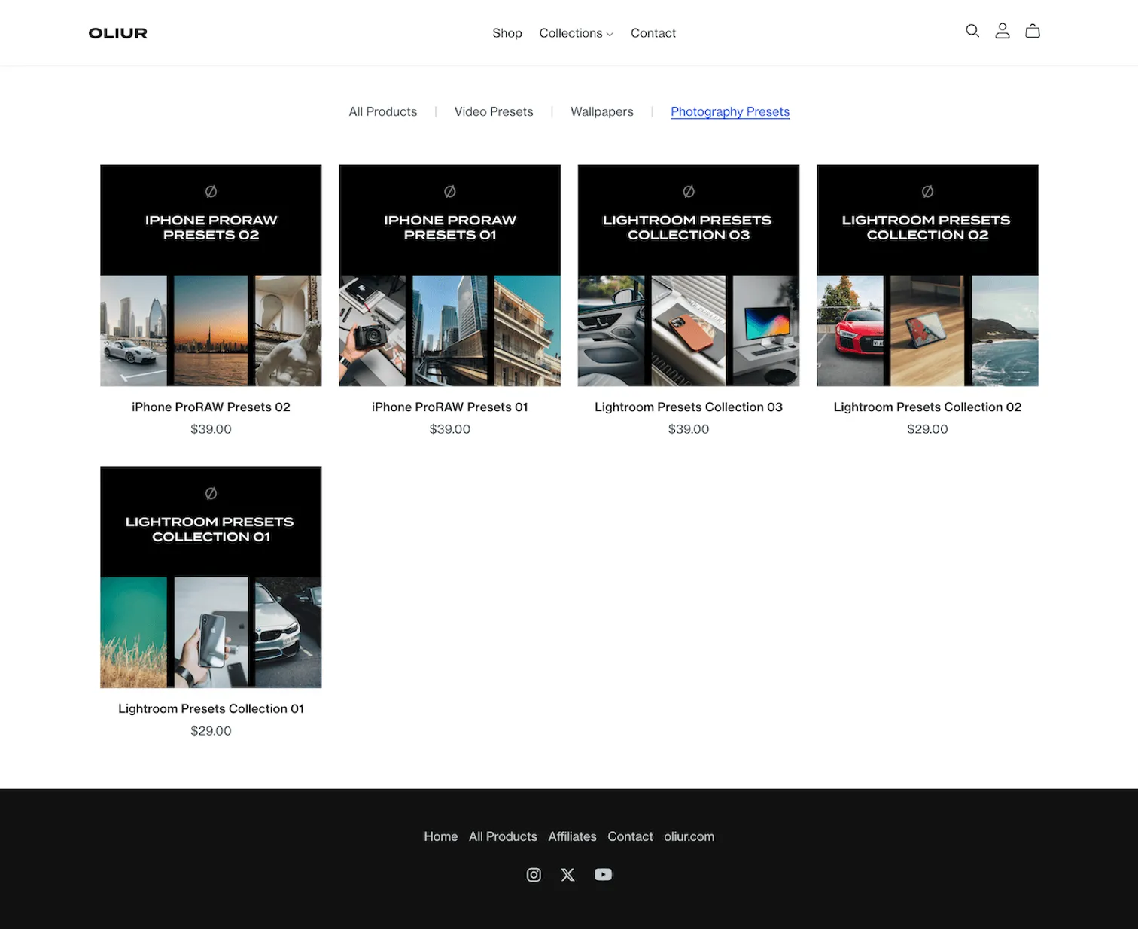Click the oliur.com footer link
Viewport: 1138px width, 929px height.
pyautogui.click(x=689, y=836)
